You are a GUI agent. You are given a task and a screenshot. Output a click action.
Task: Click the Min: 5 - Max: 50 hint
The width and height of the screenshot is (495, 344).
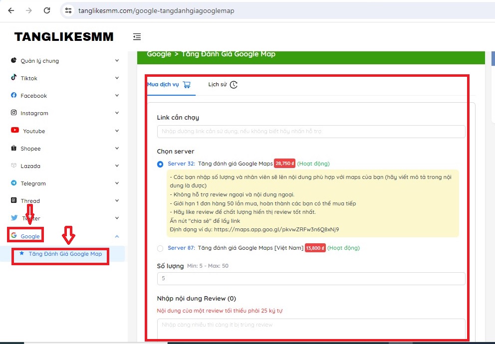click(208, 266)
